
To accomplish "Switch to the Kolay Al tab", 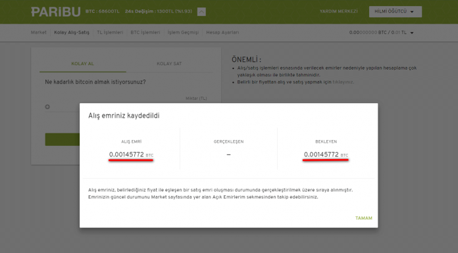I will click(x=83, y=64).
